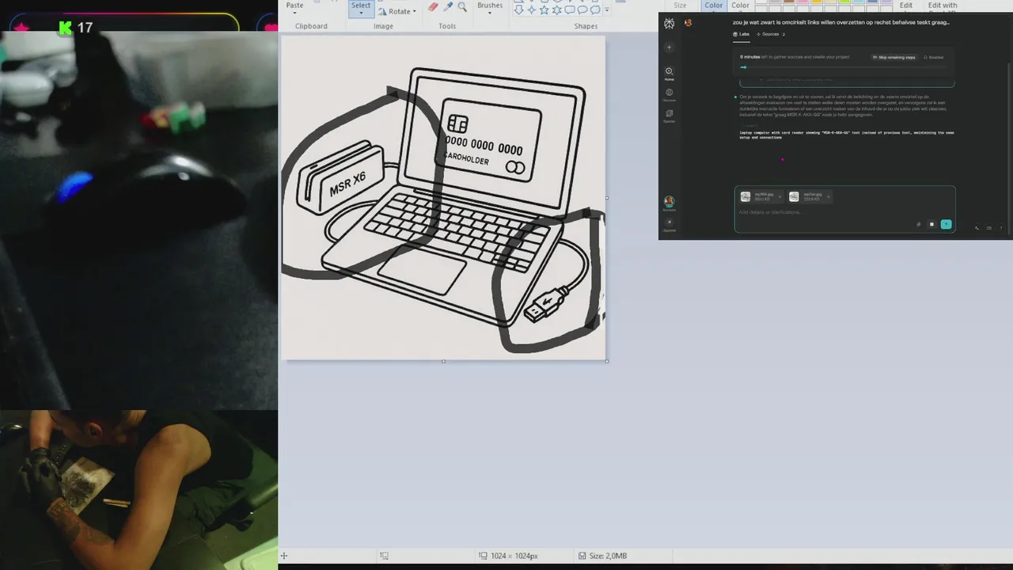This screenshot has width=1013, height=570.
Task: Go to Home in Perplexity sidebar
Action: tap(670, 73)
